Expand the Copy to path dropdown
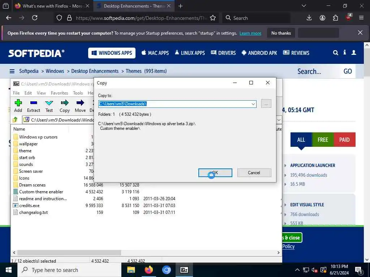Image resolution: width=370 pixels, height=277 pixels. point(253,104)
